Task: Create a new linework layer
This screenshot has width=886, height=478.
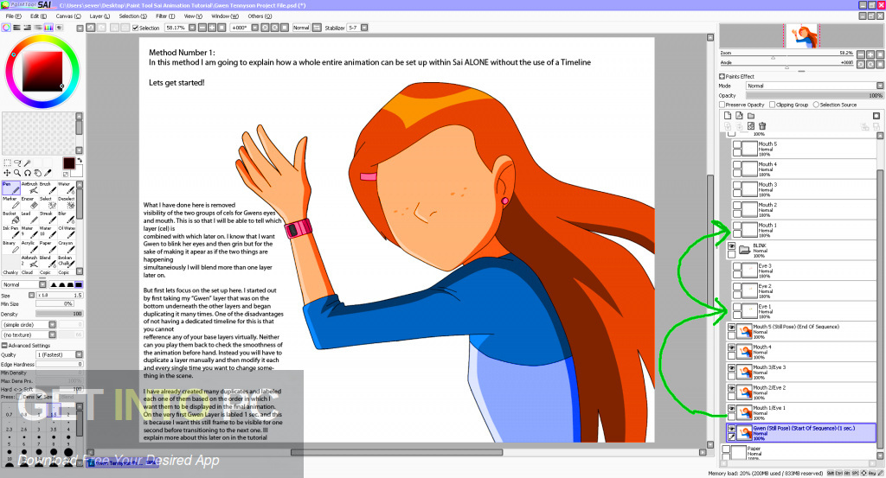Action: pyautogui.click(x=739, y=116)
